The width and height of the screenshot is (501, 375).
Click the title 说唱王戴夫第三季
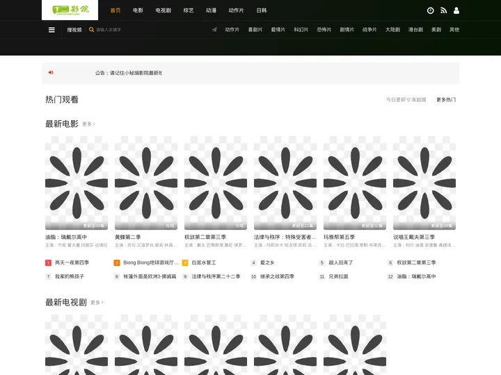pos(414,237)
